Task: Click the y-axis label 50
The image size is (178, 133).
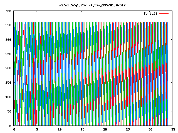Action: 9,111
